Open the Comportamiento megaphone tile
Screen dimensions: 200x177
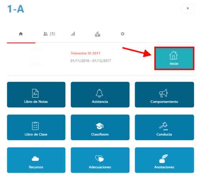pos(164,94)
